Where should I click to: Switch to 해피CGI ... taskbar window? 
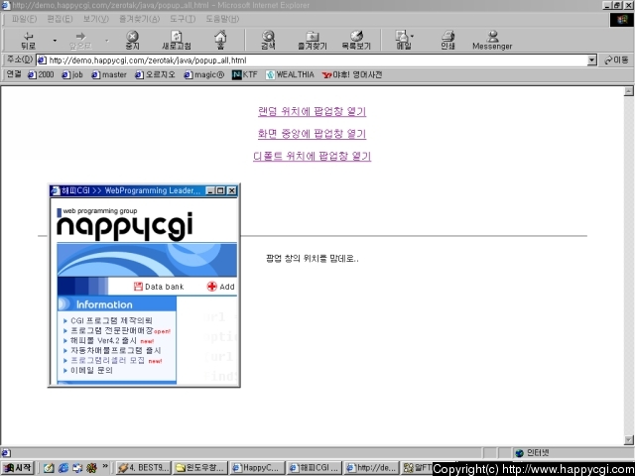click(x=316, y=468)
